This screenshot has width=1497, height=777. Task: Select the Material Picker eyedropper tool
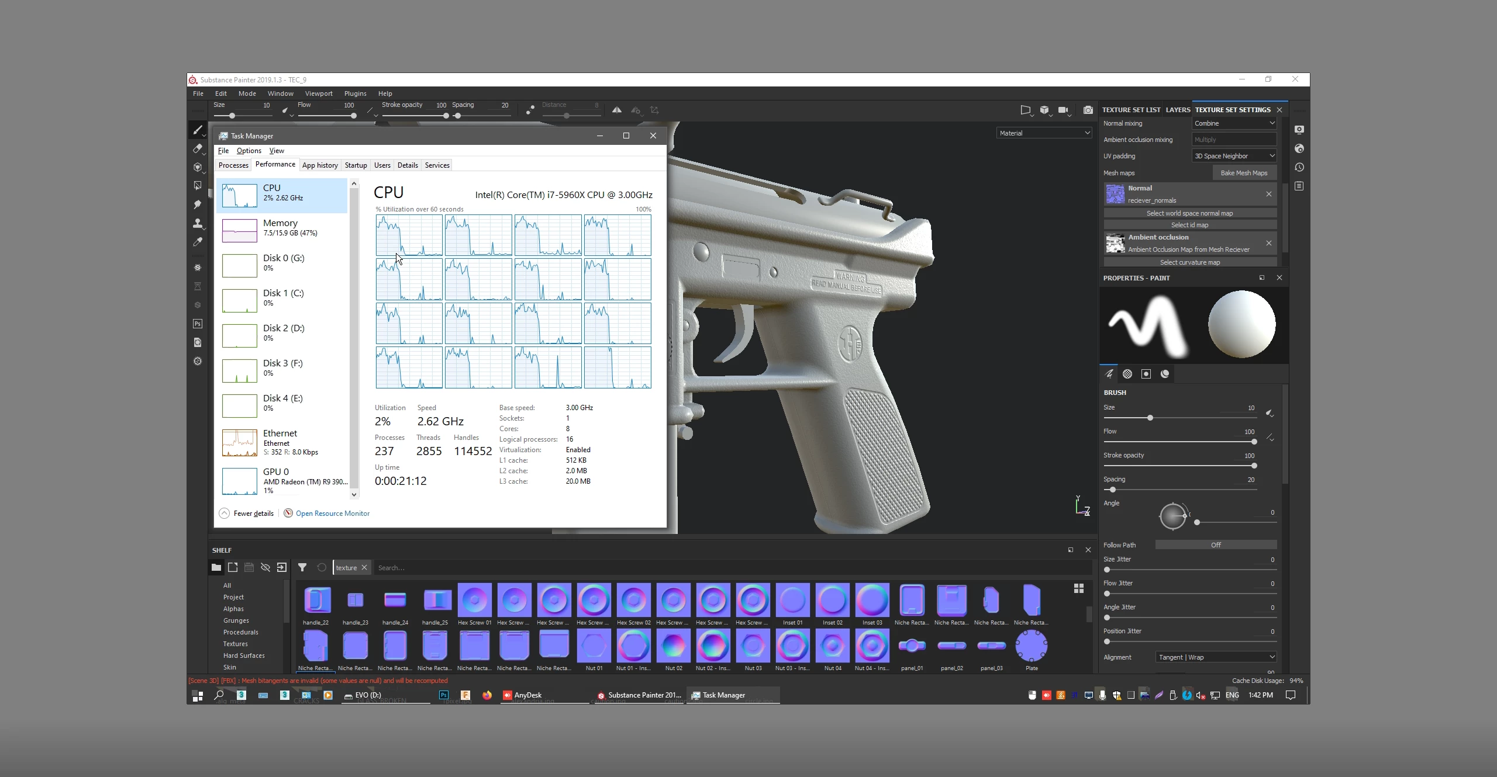(x=198, y=242)
